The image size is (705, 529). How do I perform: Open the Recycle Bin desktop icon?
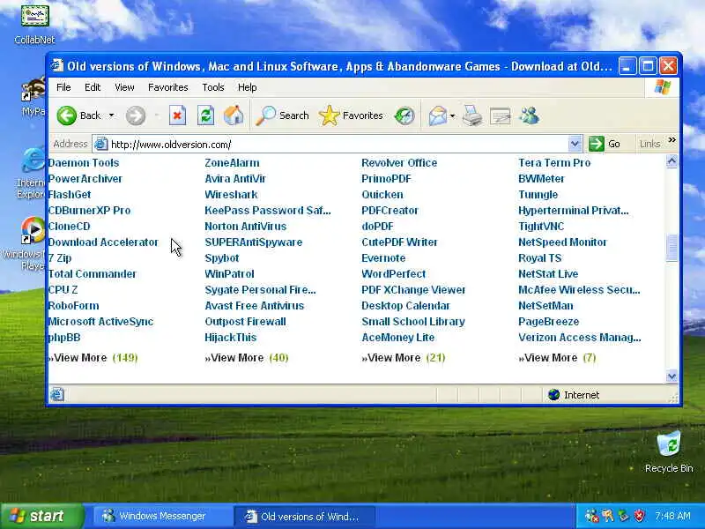(x=669, y=451)
